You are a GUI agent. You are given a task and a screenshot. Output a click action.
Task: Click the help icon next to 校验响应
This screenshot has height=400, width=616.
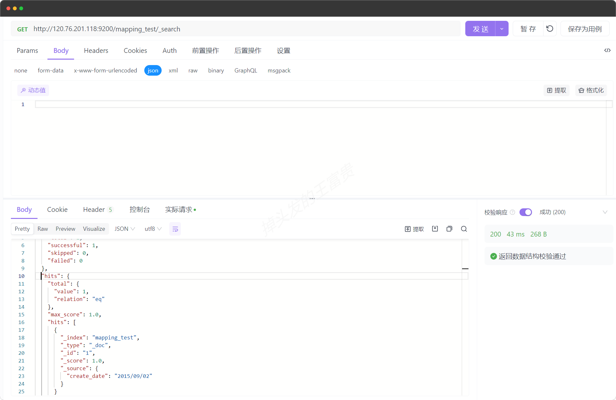click(512, 212)
